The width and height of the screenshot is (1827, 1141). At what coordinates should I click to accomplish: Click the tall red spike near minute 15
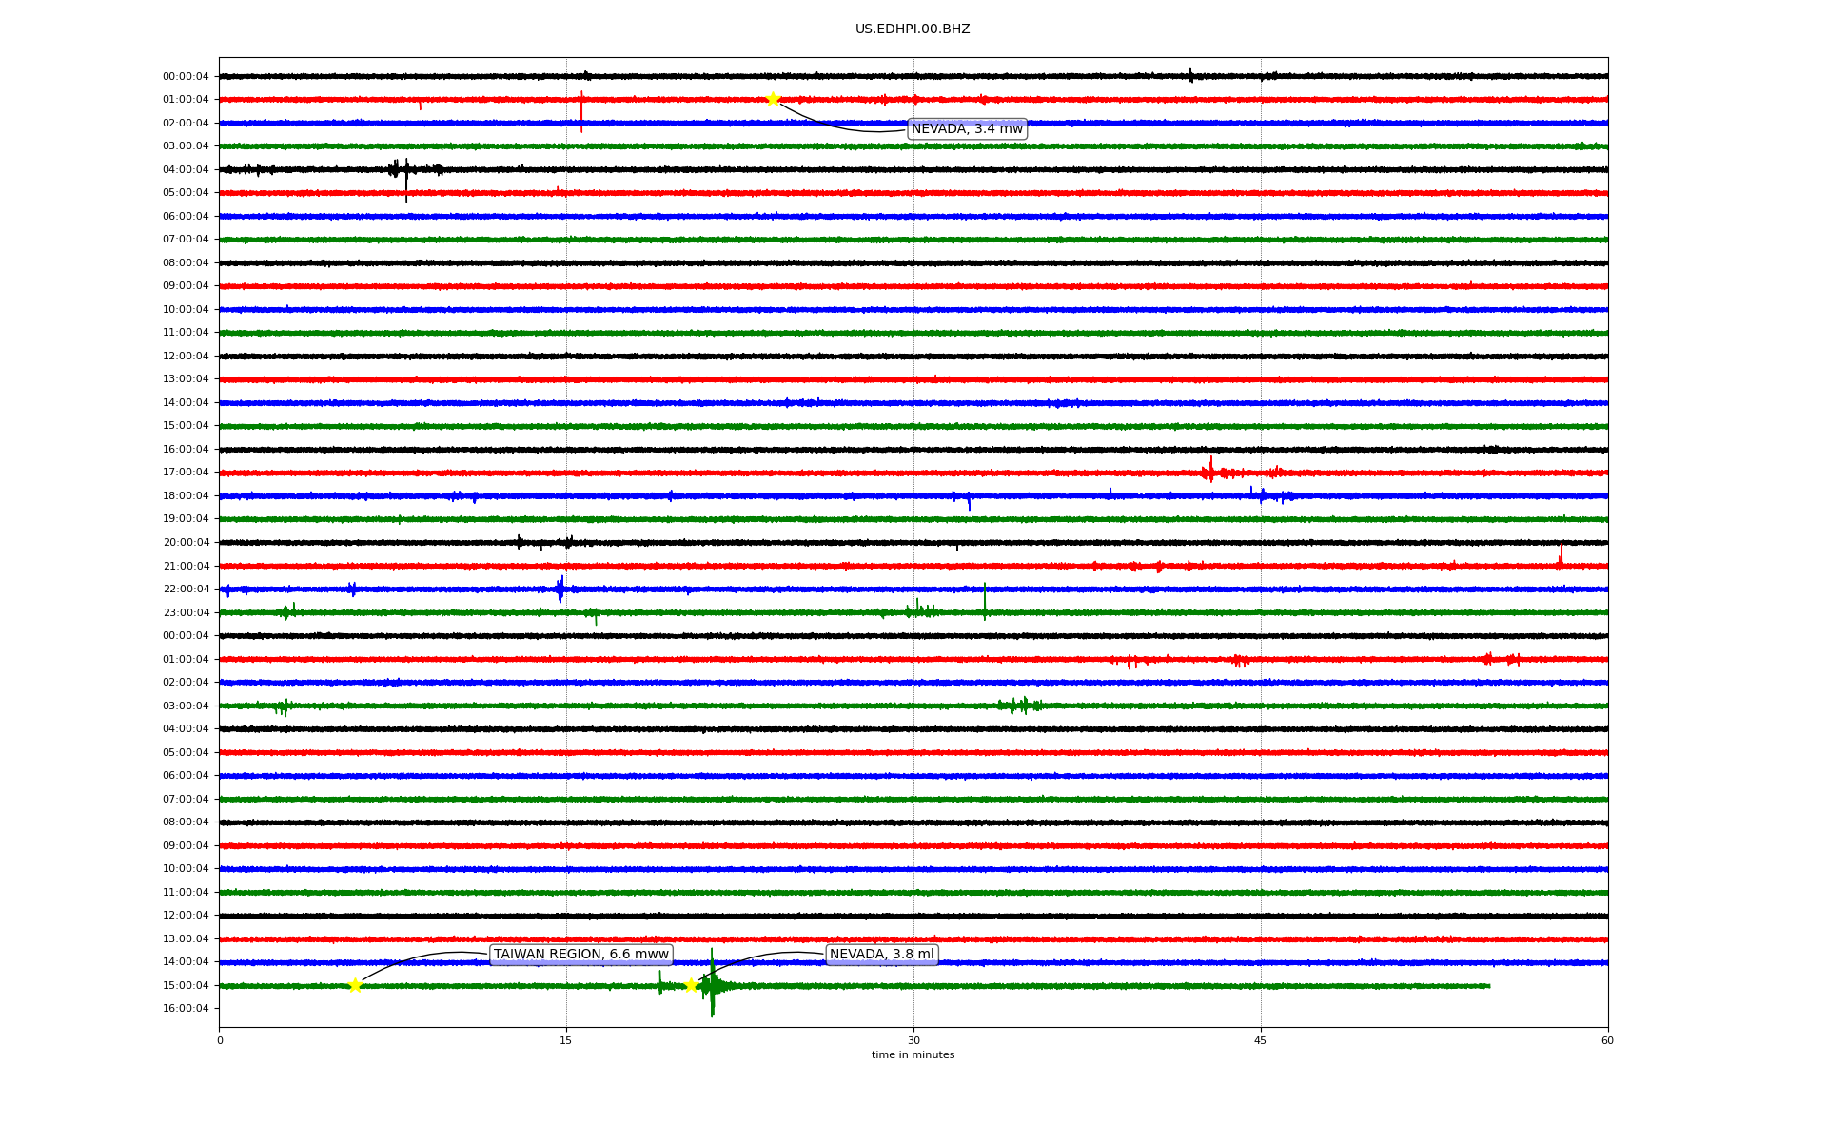pos(581,112)
